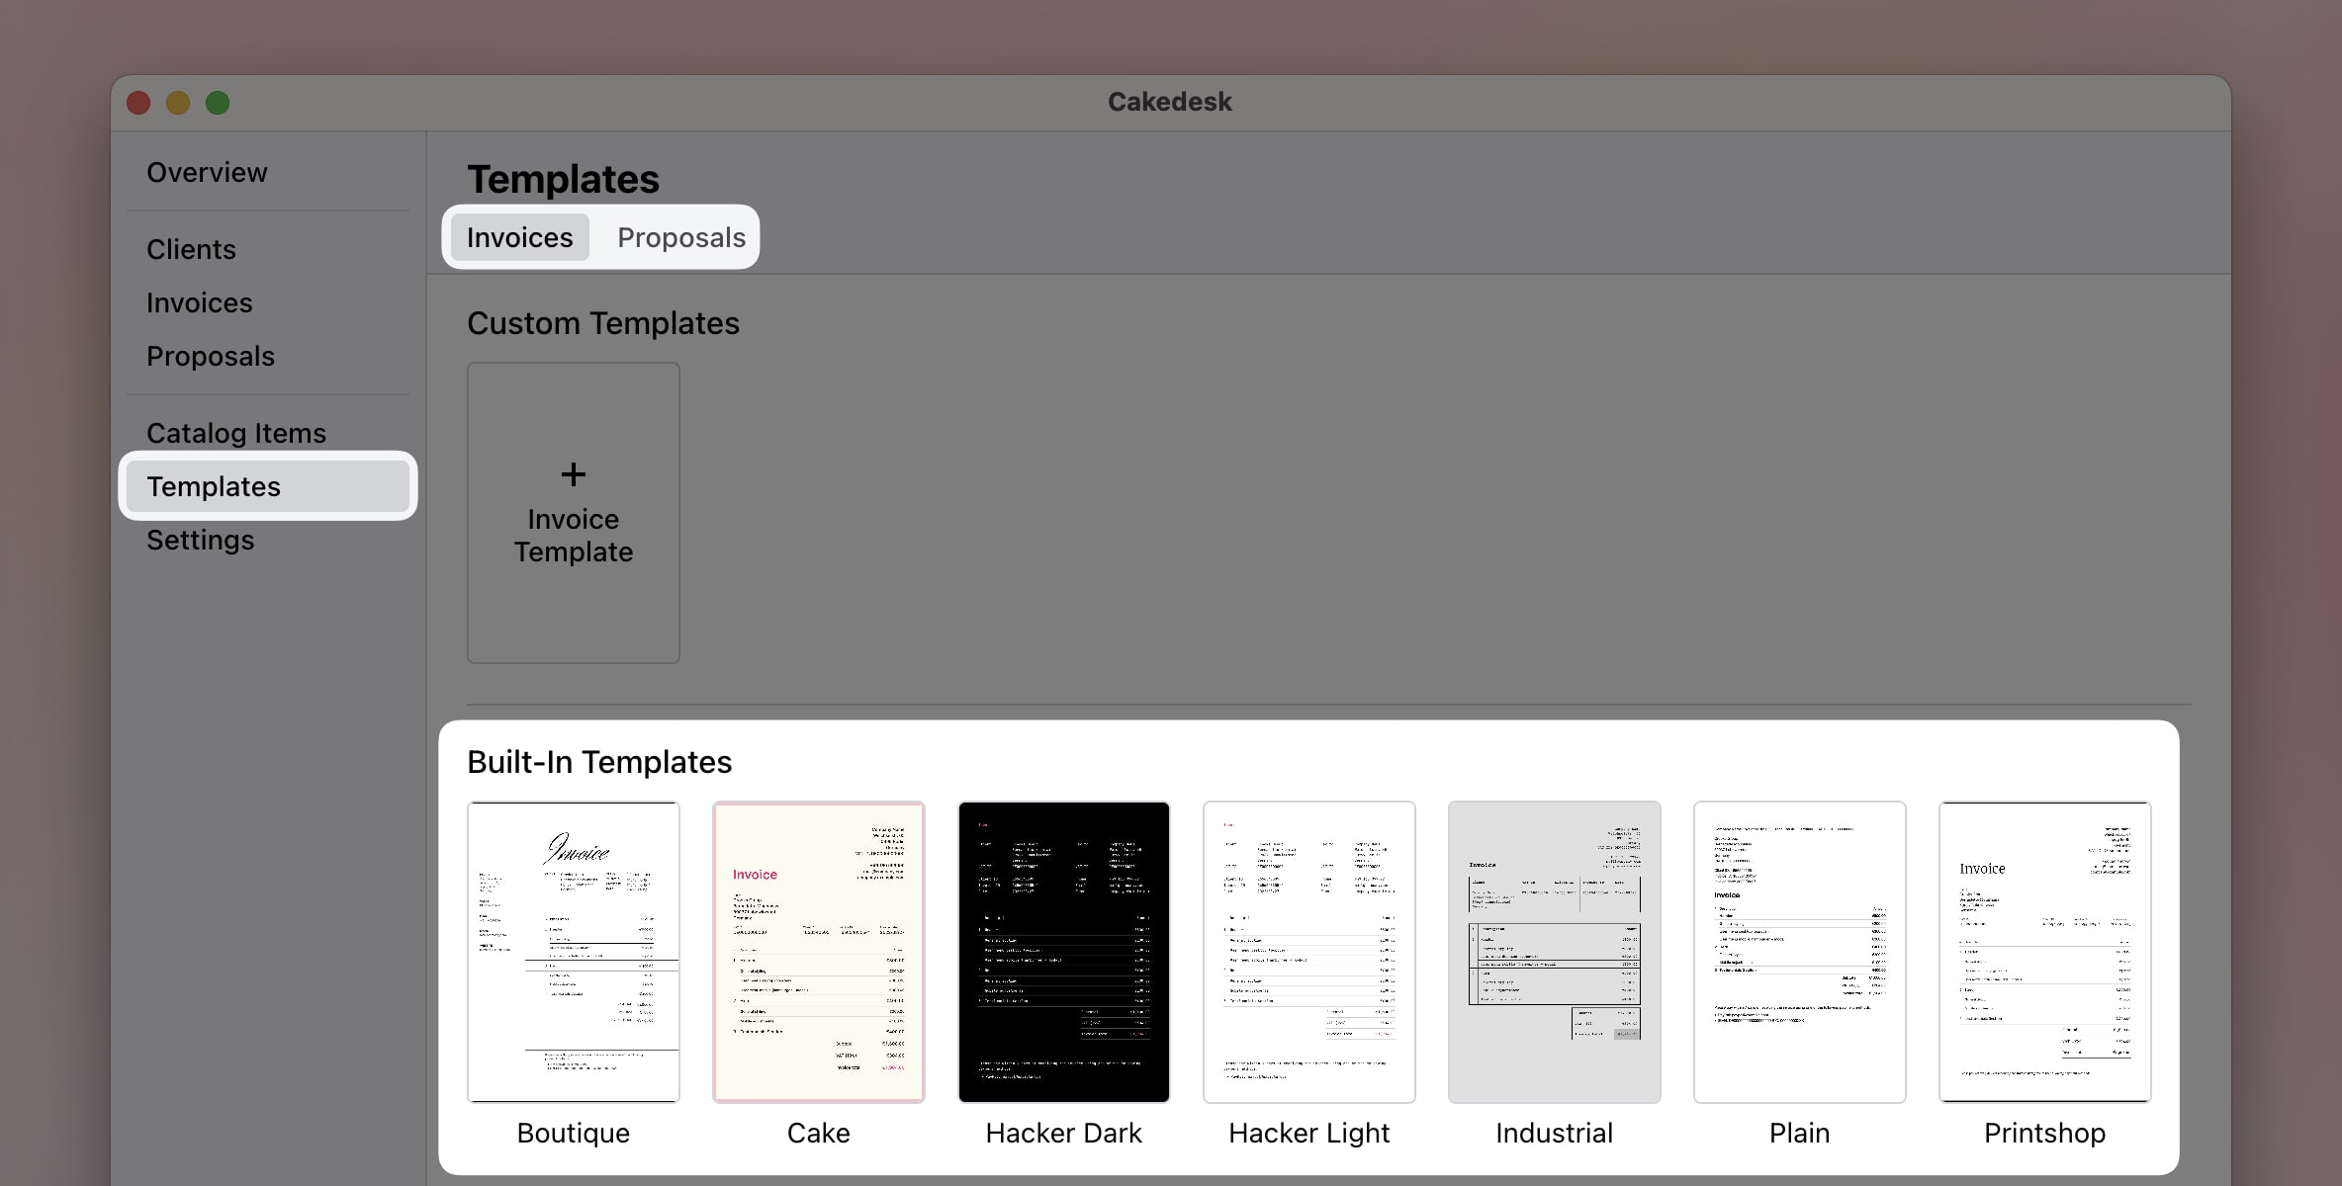Screen dimensions: 2342x1186
Task: Go to Proposals in the sidebar
Action: [x=210, y=356]
